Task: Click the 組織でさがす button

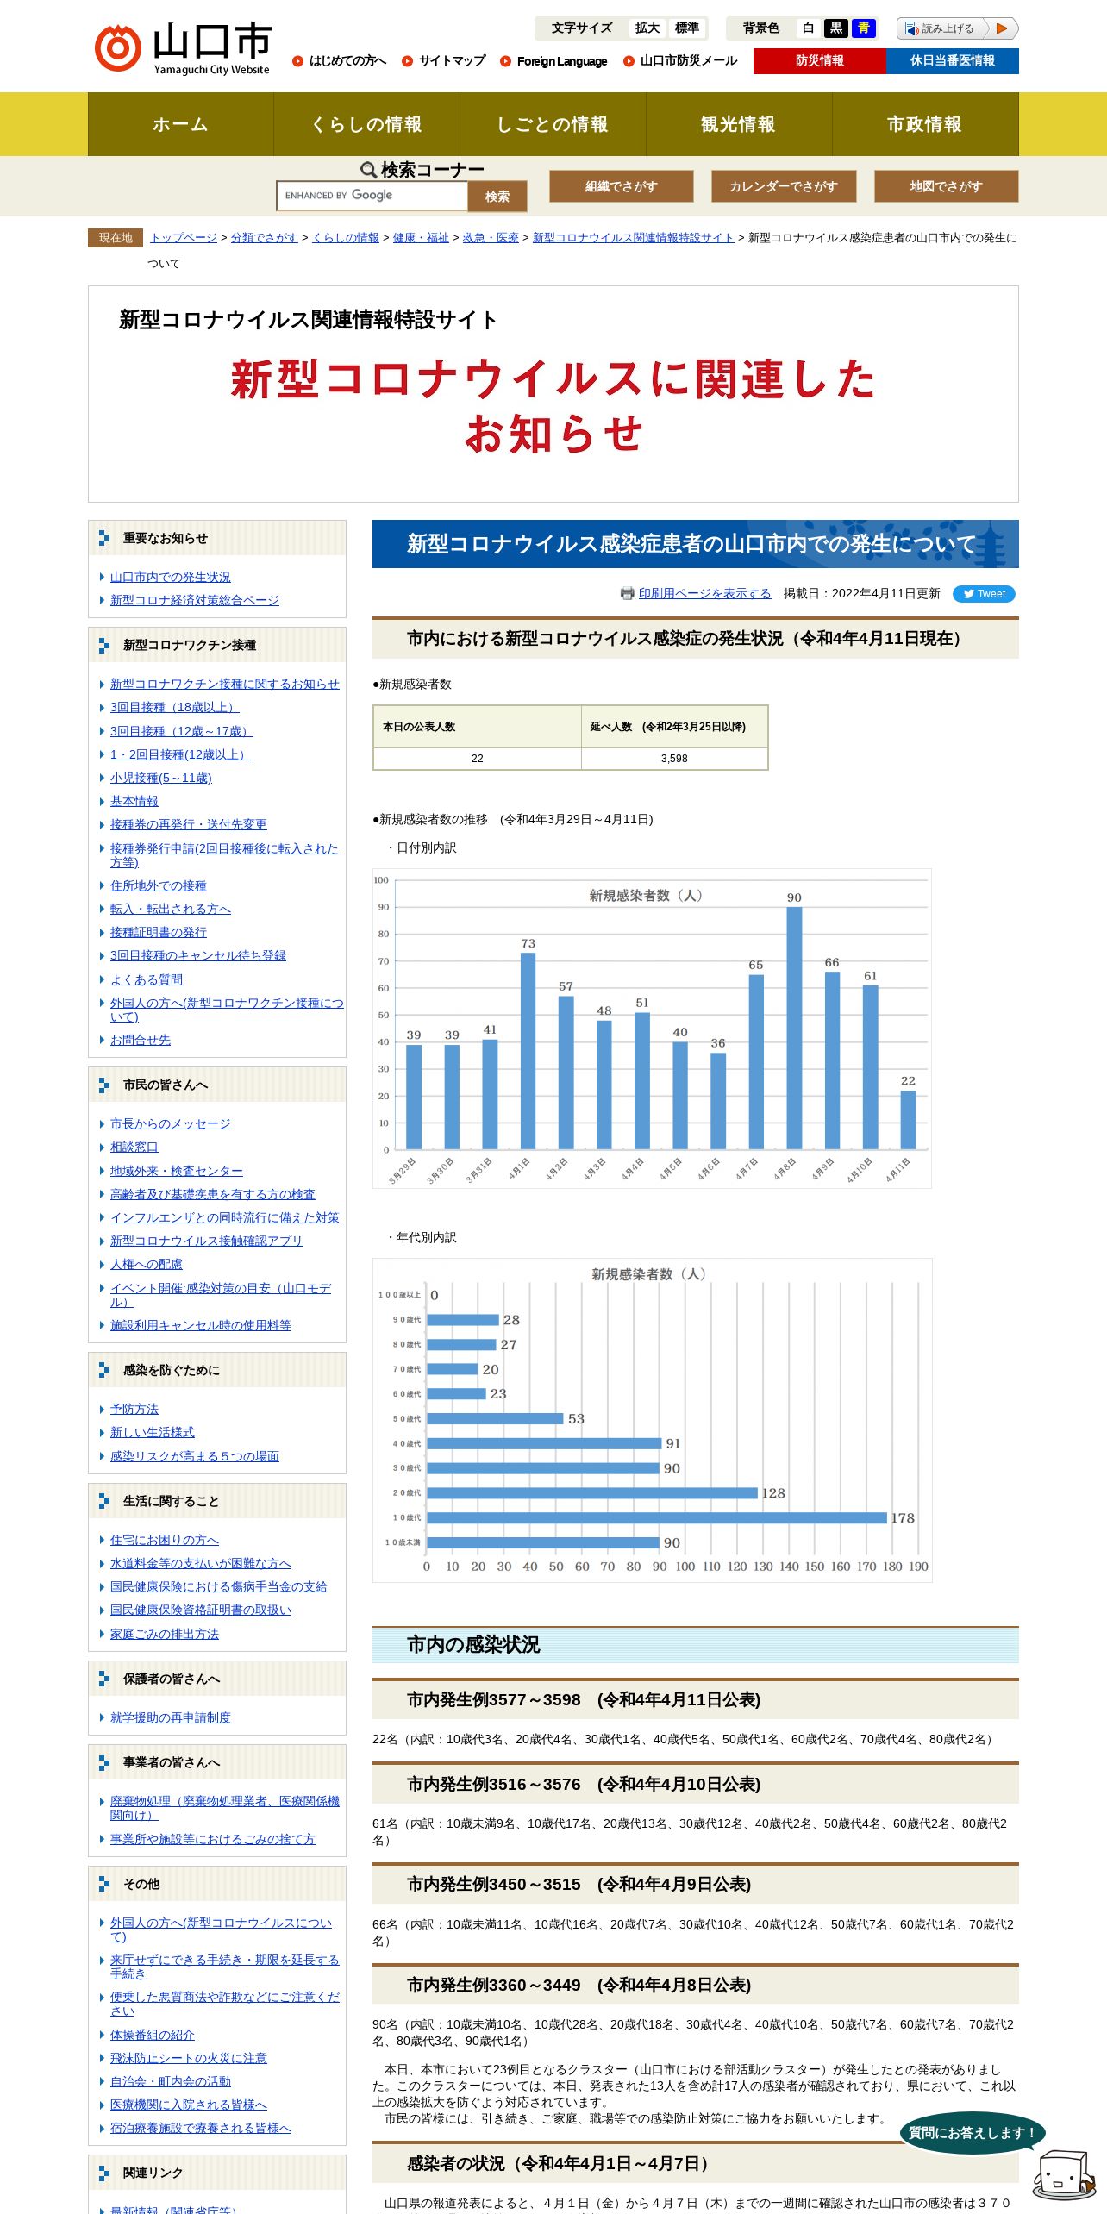Action: 622,186
